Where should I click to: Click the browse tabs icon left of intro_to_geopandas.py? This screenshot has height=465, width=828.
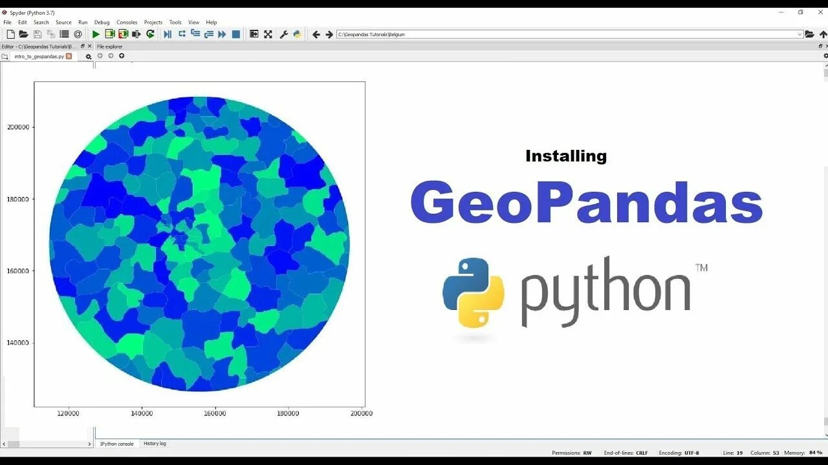pos(5,56)
